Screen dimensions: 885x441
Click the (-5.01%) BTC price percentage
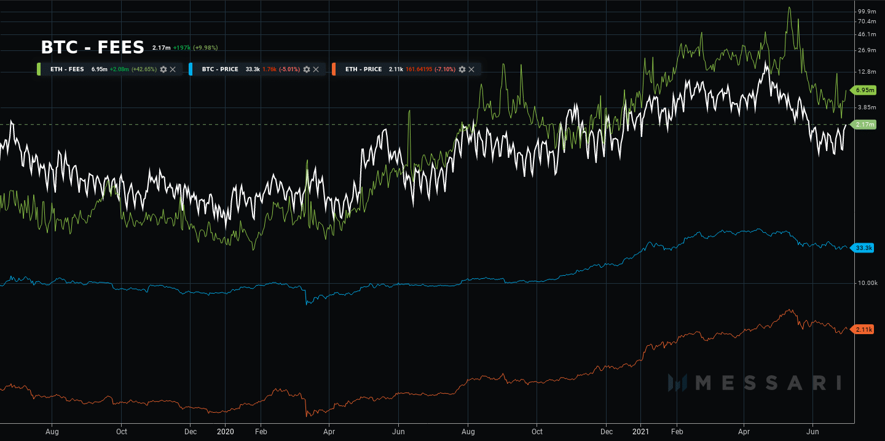tap(289, 69)
